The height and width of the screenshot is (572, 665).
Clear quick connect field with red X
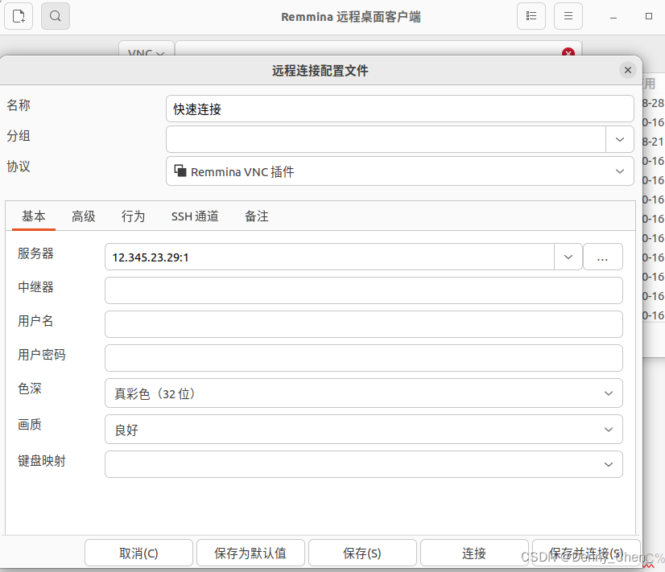point(568,52)
